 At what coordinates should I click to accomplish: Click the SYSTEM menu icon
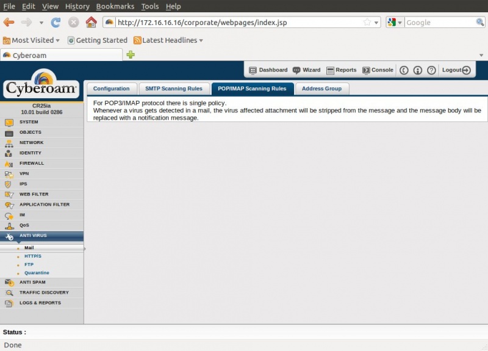9,123
